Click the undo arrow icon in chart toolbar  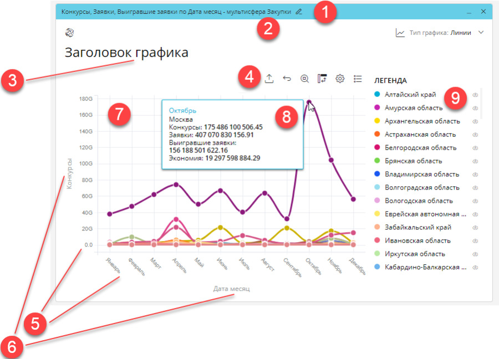287,79
